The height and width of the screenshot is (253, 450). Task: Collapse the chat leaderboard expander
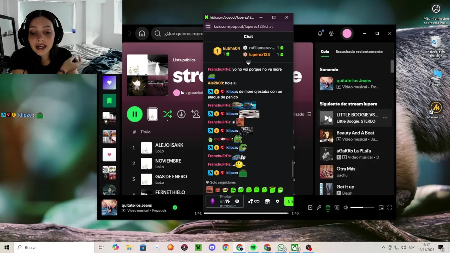click(x=248, y=63)
